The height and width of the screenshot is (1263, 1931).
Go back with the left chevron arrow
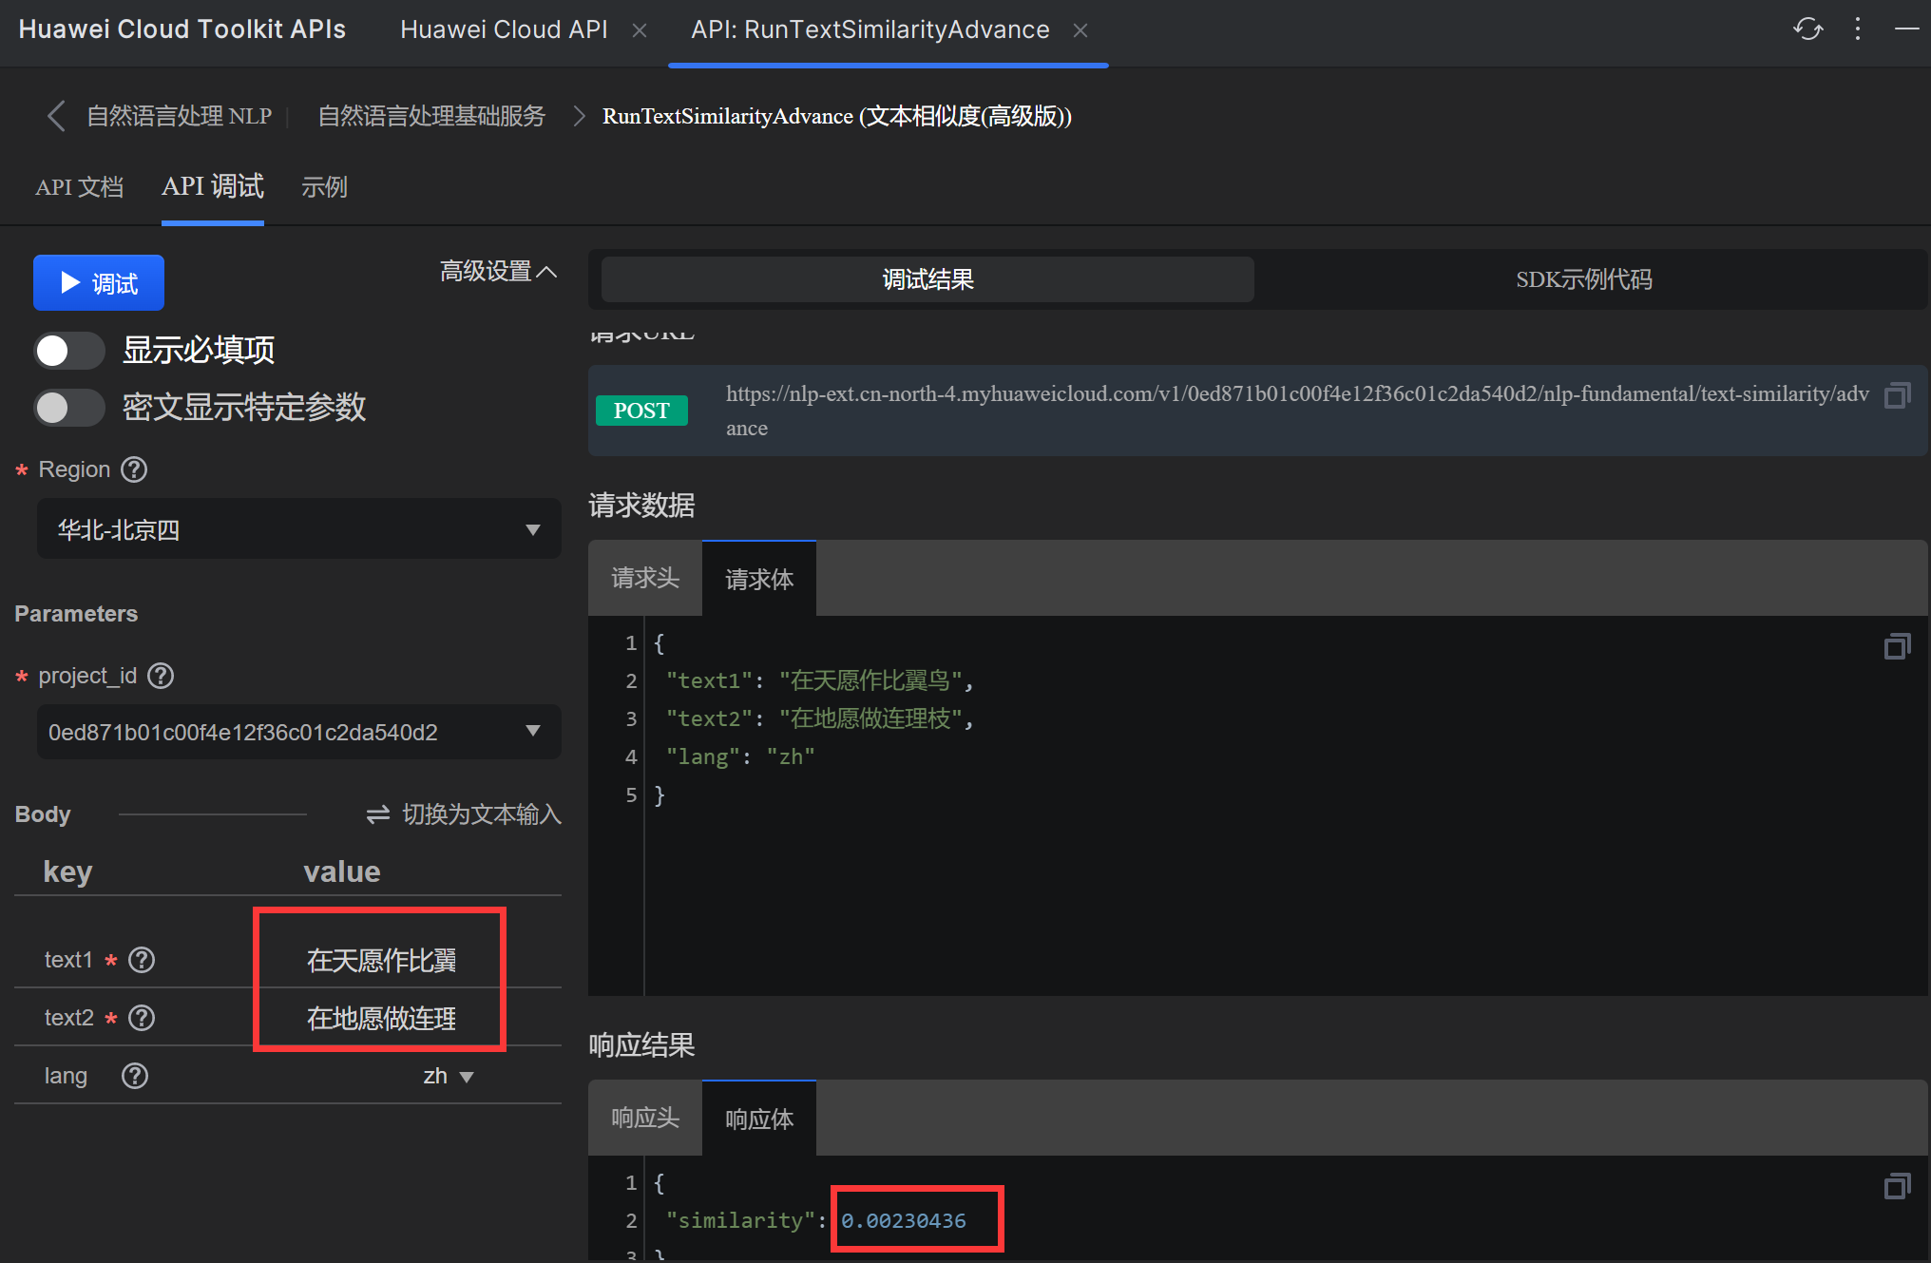tap(56, 116)
